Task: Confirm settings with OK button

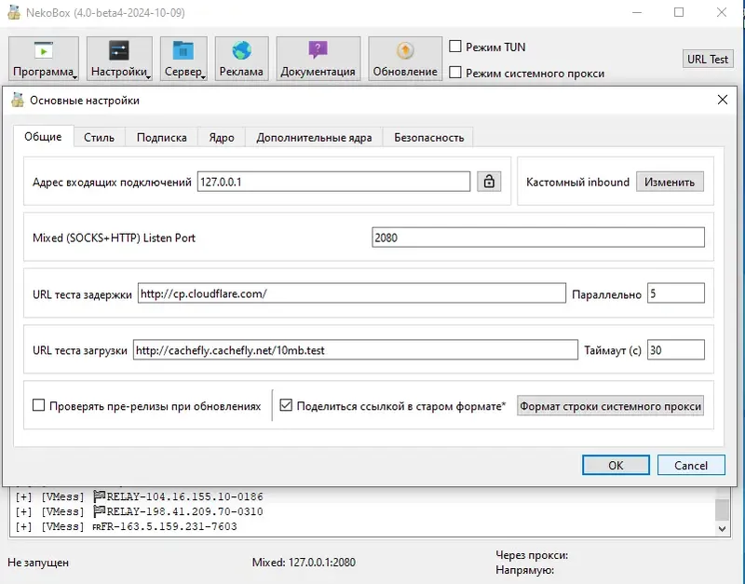Action: [616, 465]
